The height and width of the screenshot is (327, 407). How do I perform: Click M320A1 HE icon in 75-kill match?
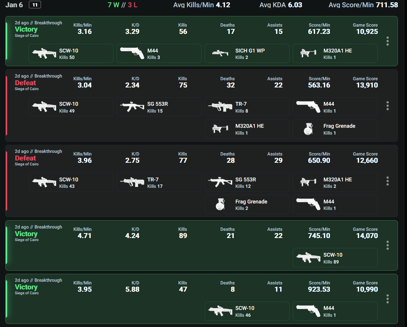click(220, 129)
